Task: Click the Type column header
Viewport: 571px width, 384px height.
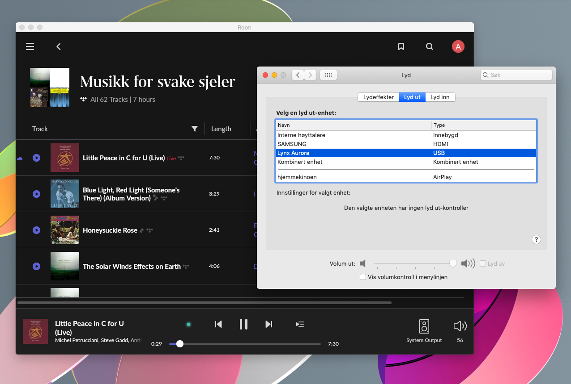Action: (484, 125)
